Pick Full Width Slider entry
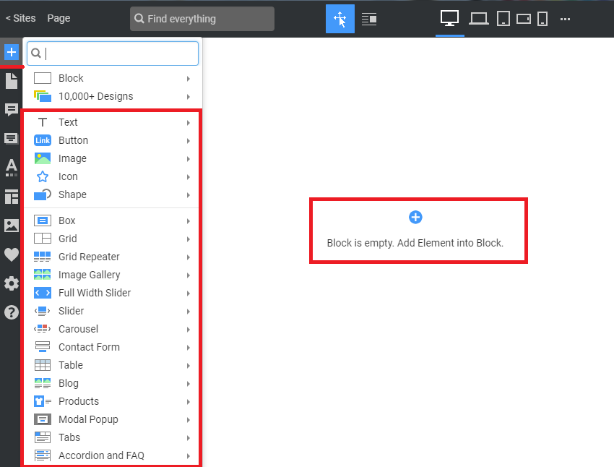This screenshot has width=614, height=467. click(x=113, y=293)
